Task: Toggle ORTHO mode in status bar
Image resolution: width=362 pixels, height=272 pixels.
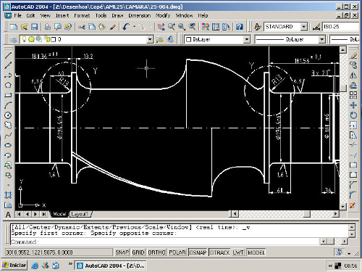Action: point(156,252)
